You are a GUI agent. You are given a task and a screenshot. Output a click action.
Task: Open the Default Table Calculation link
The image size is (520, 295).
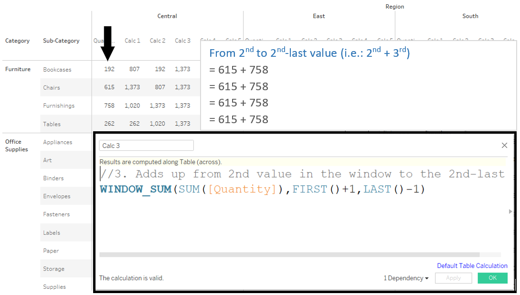(472, 266)
